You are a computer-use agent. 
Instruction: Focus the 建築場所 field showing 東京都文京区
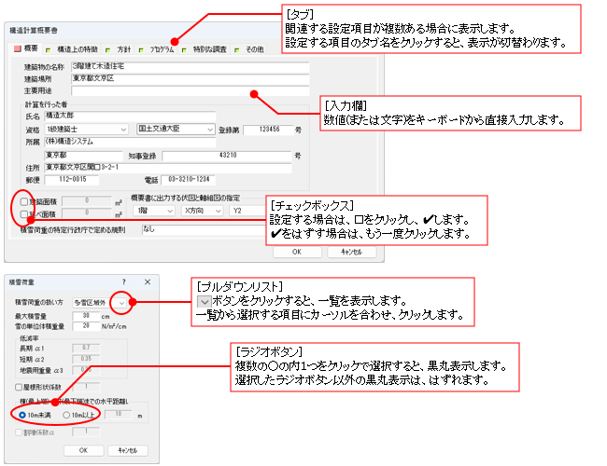click(x=191, y=79)
